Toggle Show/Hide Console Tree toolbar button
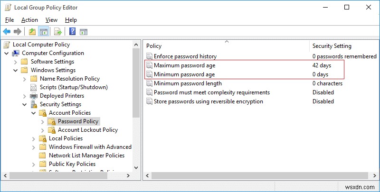Image resolution: width=380 pixels, height=192 pixels. [42, 32]
